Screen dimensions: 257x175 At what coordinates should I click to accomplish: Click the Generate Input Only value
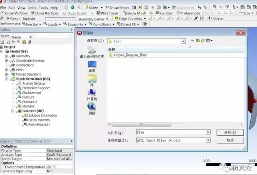coord(59,171)
